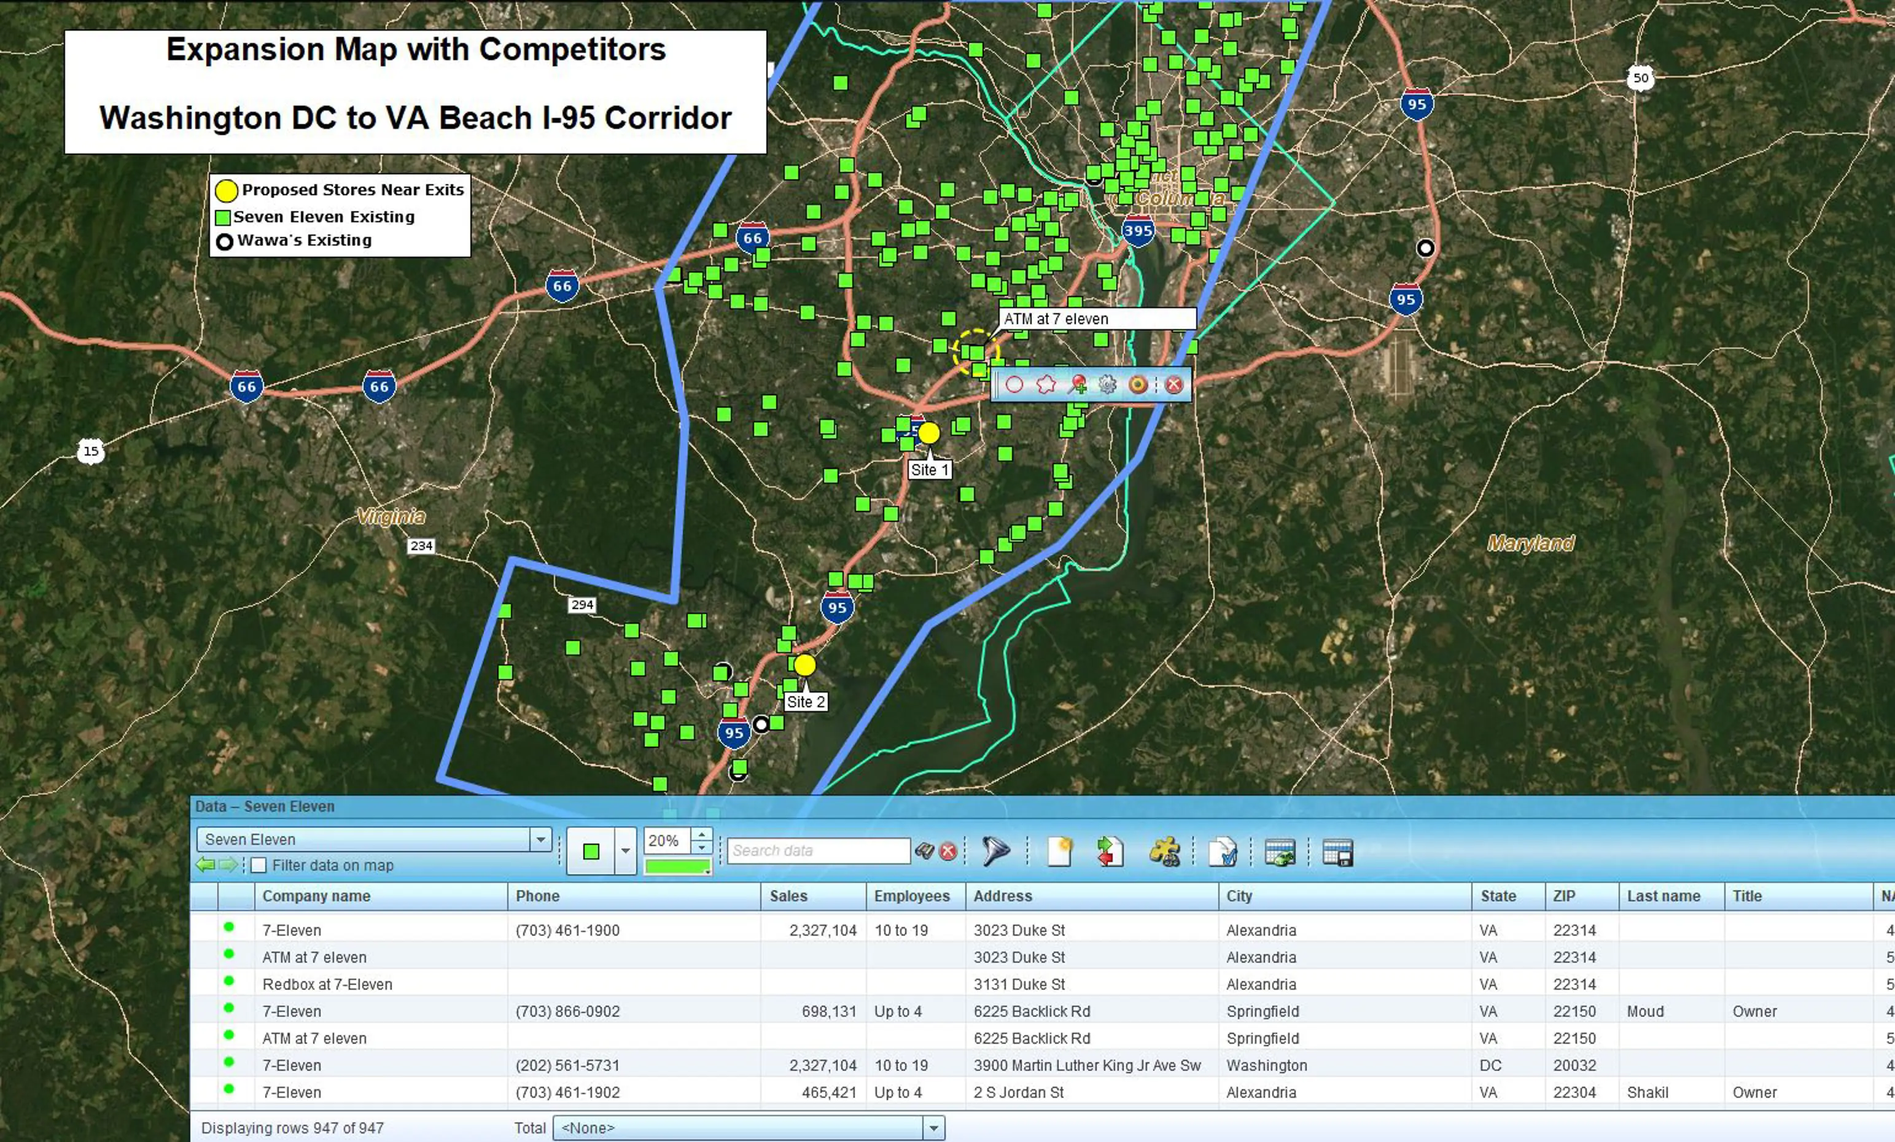1895x1142 pixels.
Task: Select the Redbox at 7-Eleven row
Action: 1042,984
